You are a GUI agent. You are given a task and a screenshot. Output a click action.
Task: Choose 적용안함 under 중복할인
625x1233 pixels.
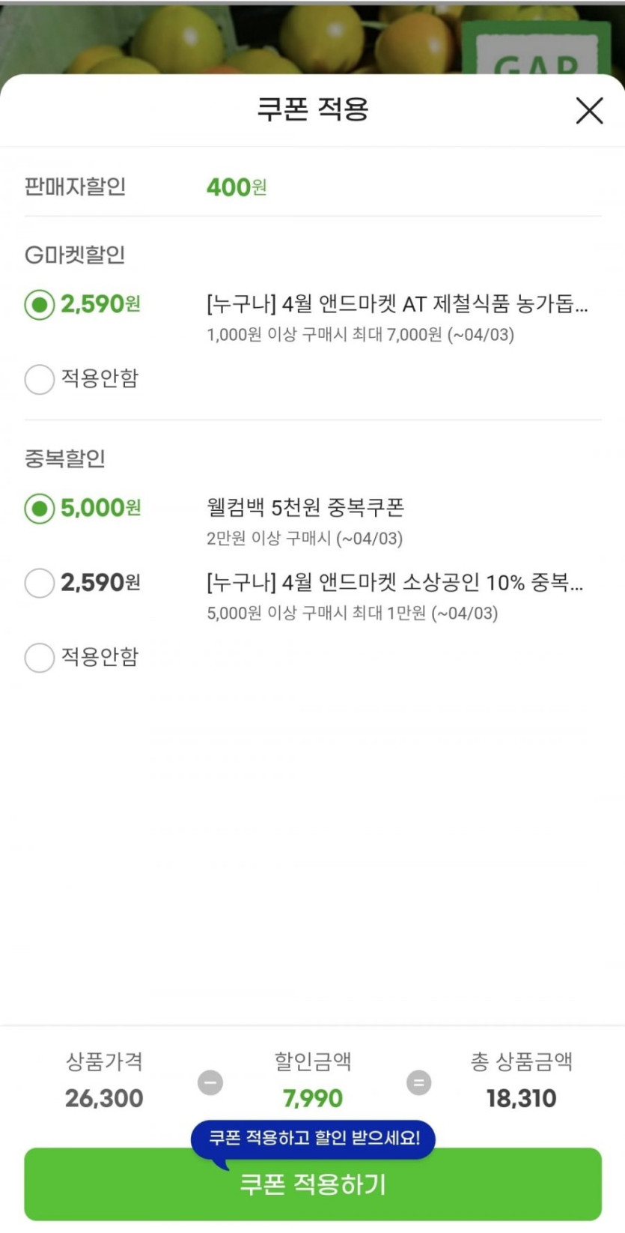click(40, 658)
